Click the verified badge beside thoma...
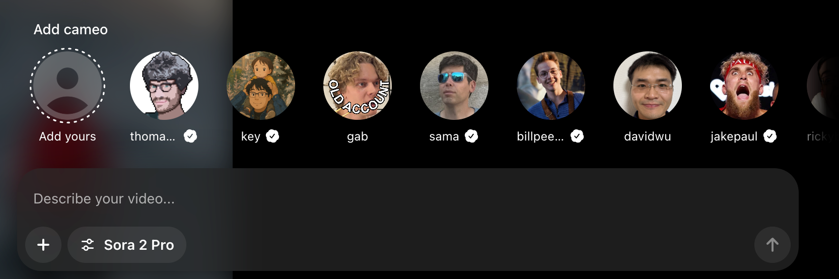 (190, 136)
